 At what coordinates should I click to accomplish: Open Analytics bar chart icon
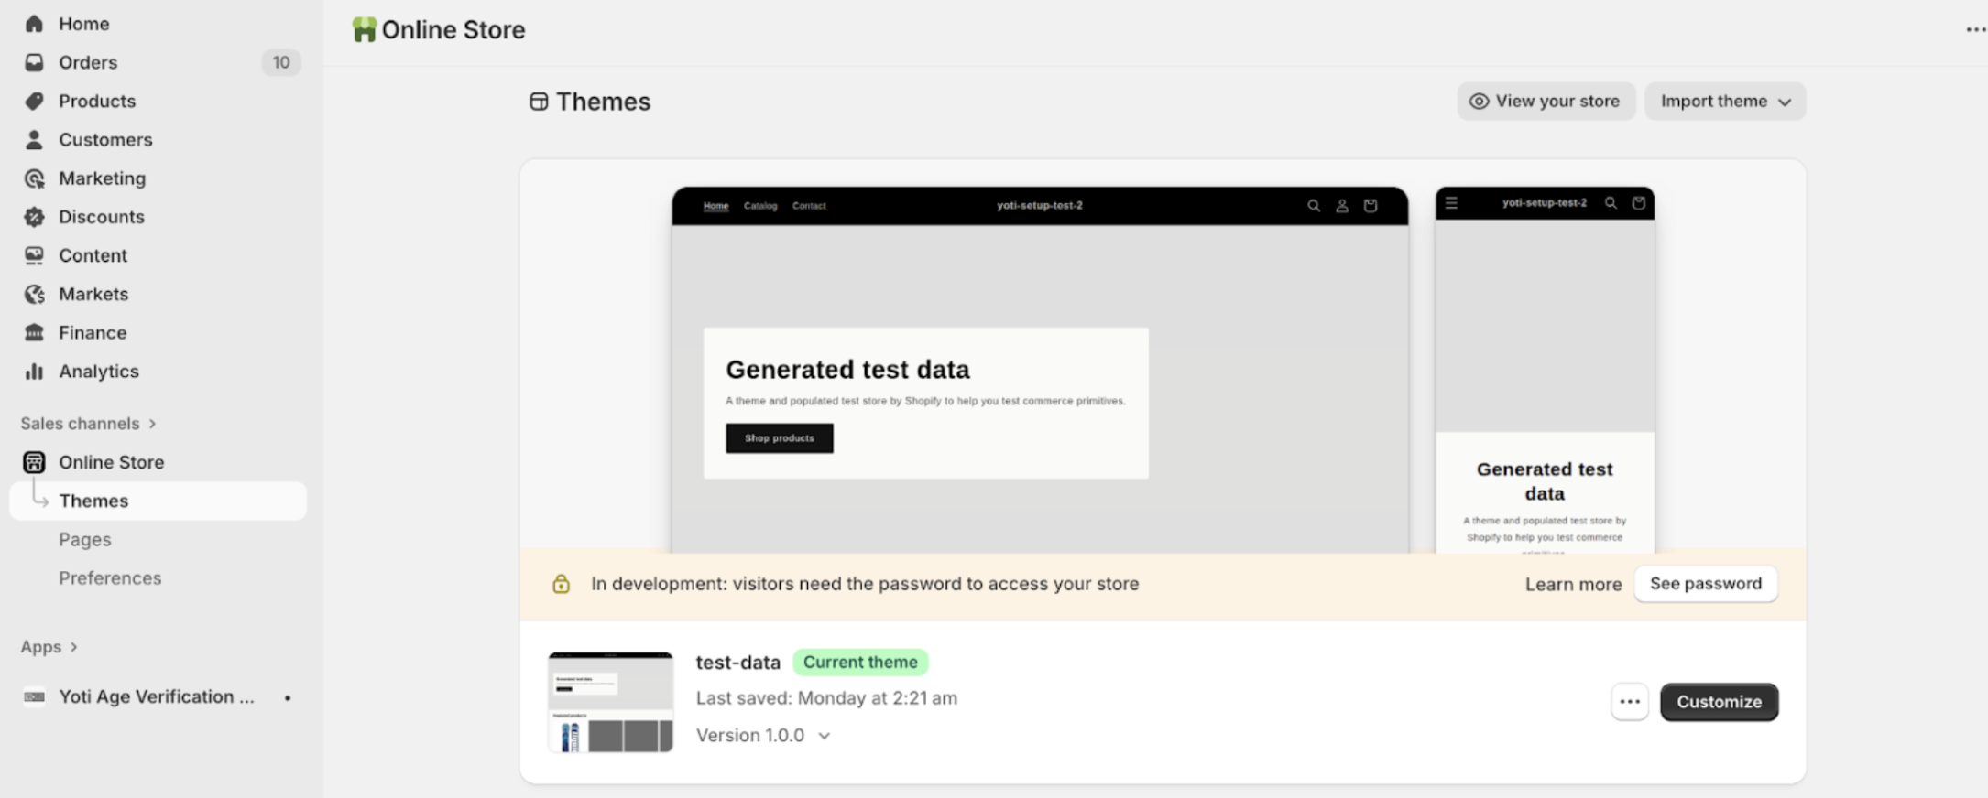(34, 371)
